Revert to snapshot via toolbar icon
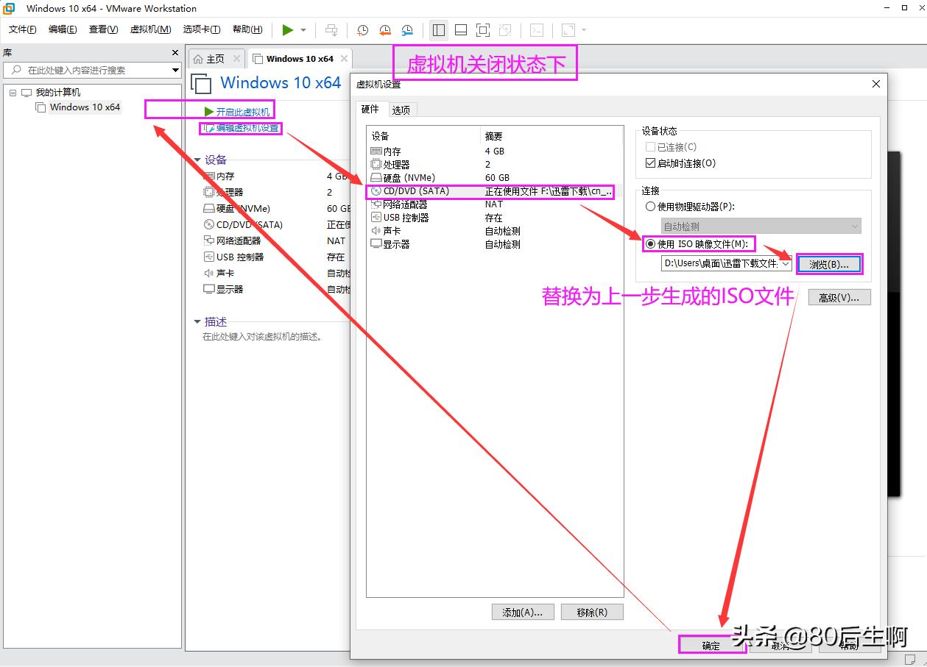 pyautogui.click(x=384, y=30)
